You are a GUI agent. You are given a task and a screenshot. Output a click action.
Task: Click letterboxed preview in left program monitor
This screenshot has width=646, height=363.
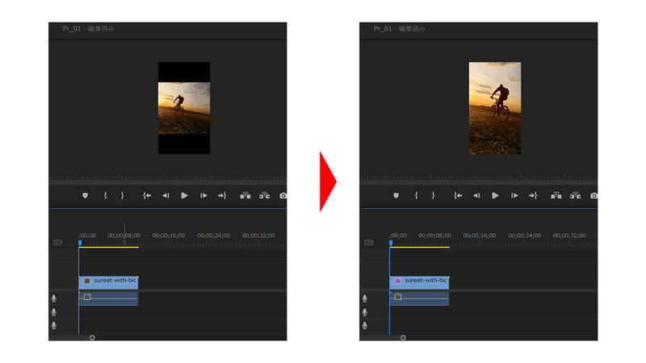point(184,108)
